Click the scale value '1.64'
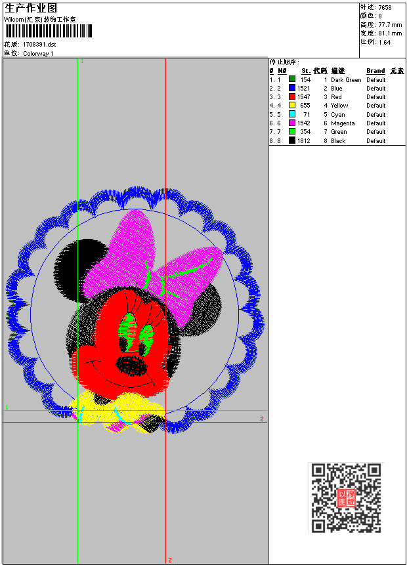The height and width of the screenshot is (565, 407). pos(385,43)
